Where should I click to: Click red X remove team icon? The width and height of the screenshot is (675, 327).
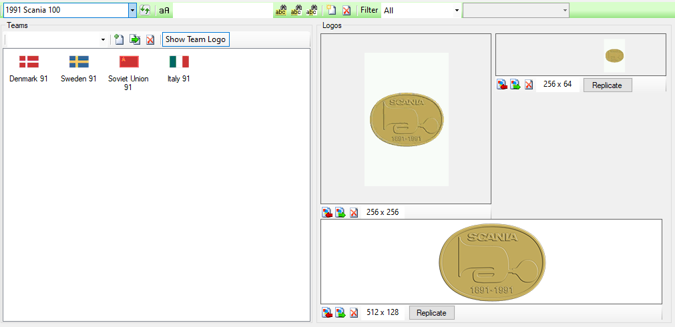point(150,40)
